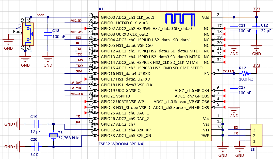273x159 pixels.
Task: Select the A1 designator label
Action: pyautogui.click(x=101, y=9)
